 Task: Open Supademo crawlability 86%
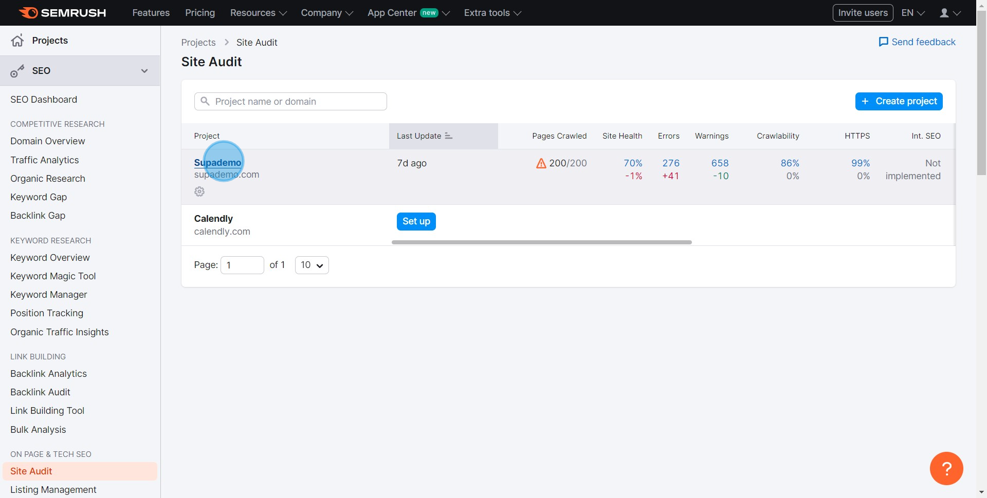[790, 163]
